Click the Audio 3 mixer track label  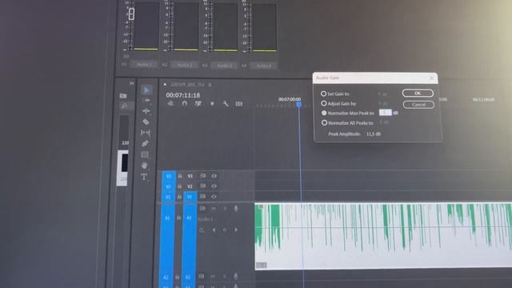point(225,66)
